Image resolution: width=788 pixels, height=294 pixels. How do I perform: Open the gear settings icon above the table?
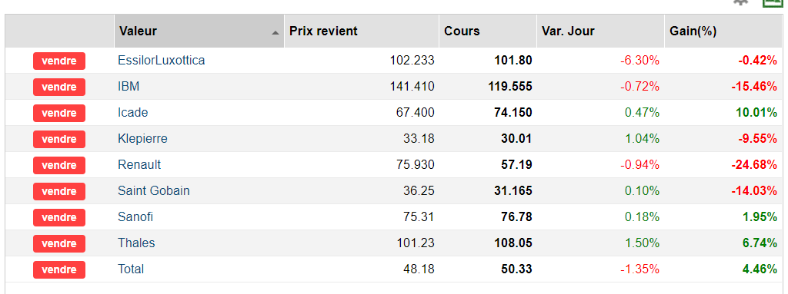(x=741, y=2)
